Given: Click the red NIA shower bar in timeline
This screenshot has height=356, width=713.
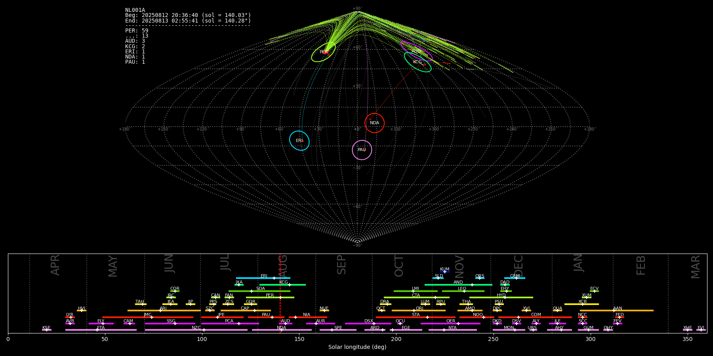Looking at the screenshot, I should 308,317.
